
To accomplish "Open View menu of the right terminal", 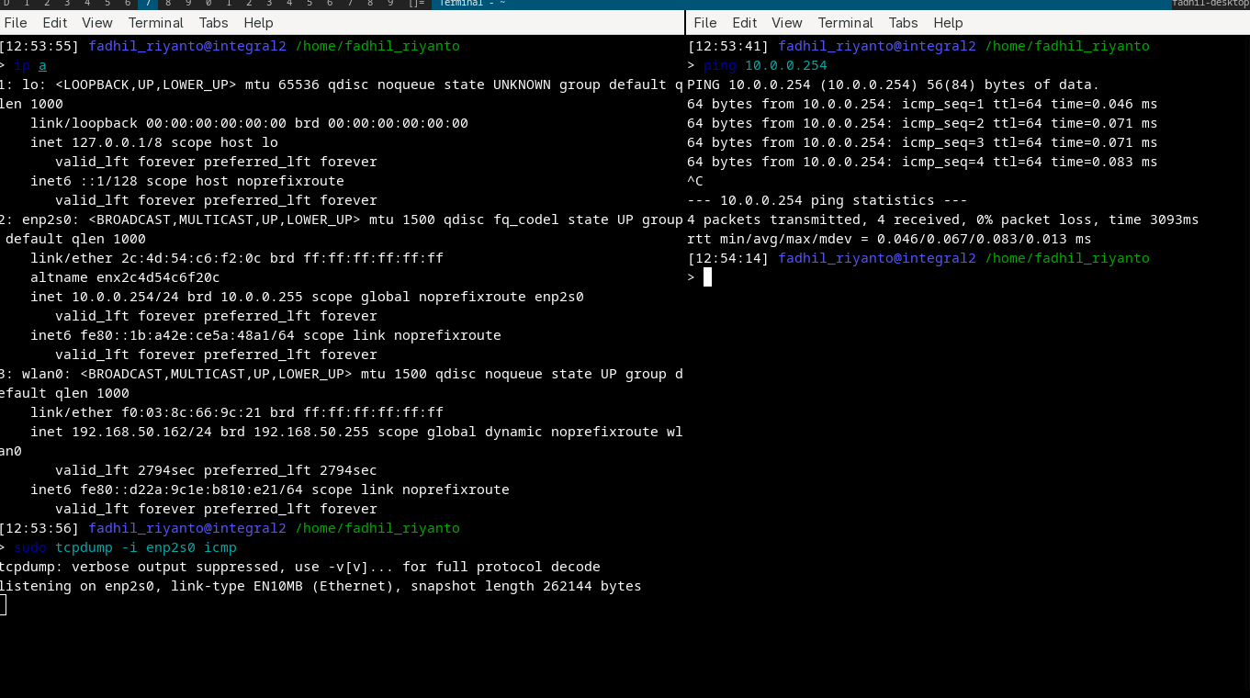I will [x=786, y=22].
